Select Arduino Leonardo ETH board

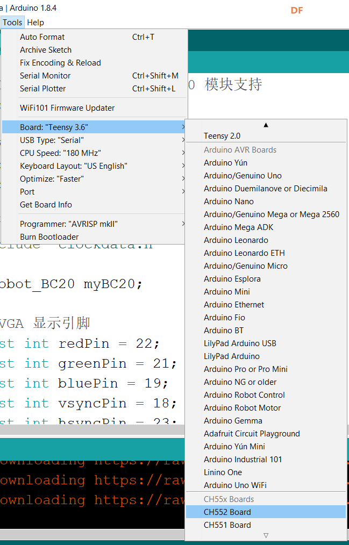(x=266, y=253)
